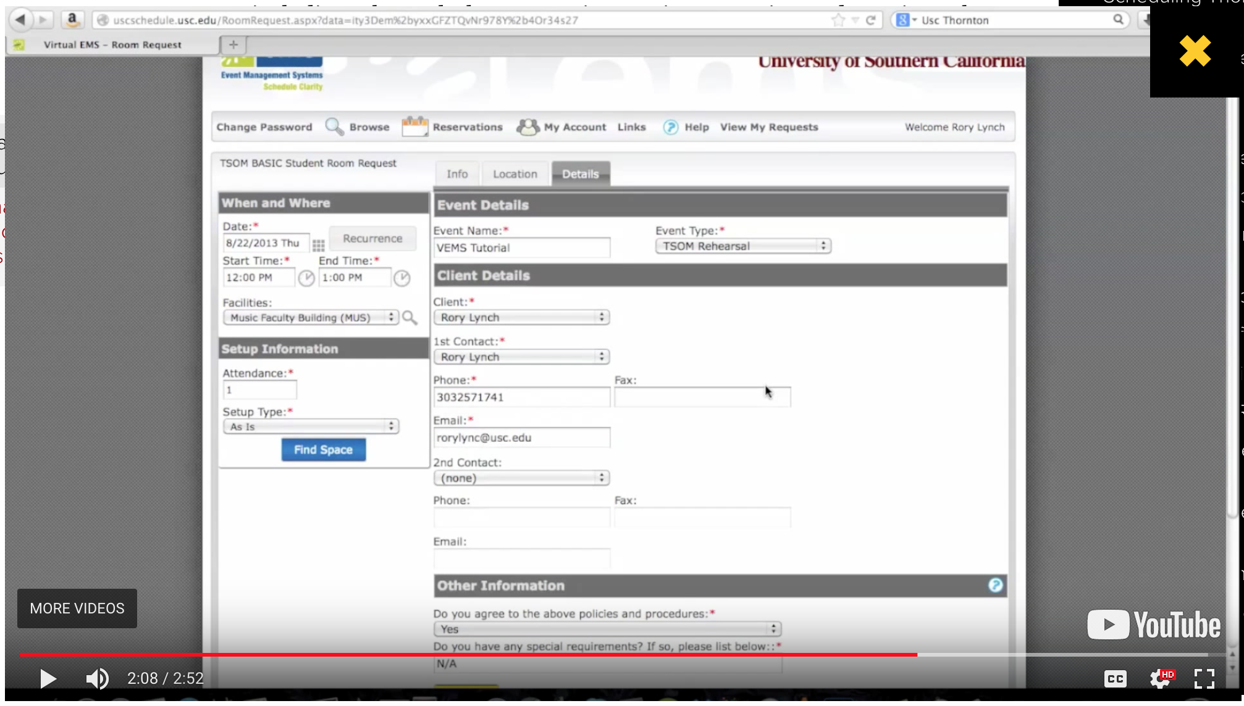Click Facilities search magnifier icon
The width and height of the screenshot is (1244, 706).
click(410, 318)
